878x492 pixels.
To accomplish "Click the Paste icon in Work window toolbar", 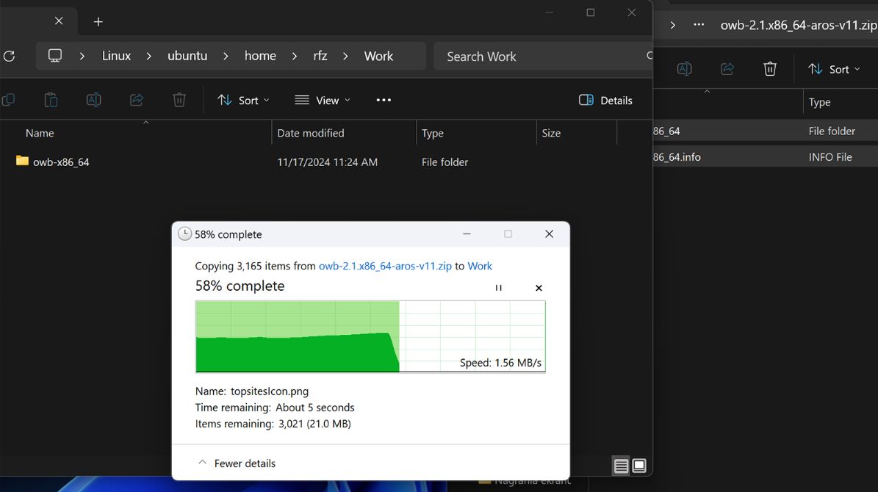I will [51, 100].
